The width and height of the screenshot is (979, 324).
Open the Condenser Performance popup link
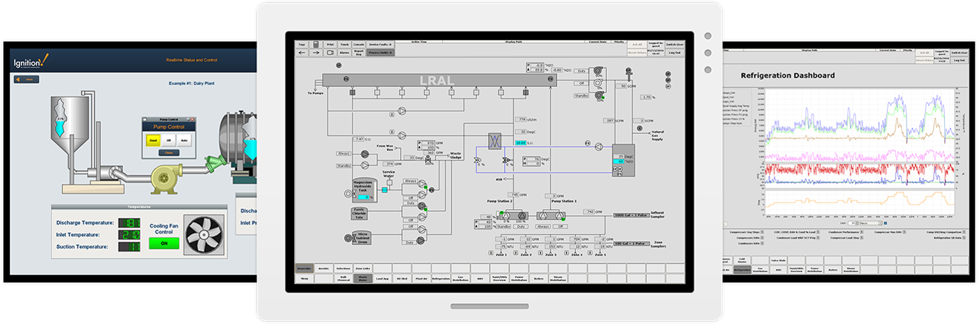845,232
